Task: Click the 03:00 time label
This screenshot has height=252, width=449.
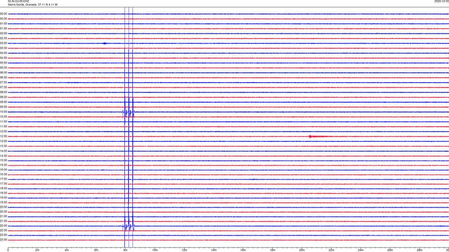Action: click(x=3, y=43)
